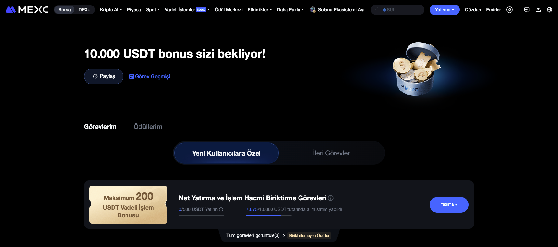Click the MEXC logo
This screenshot has height=247, width=558.
coord(27,10)
